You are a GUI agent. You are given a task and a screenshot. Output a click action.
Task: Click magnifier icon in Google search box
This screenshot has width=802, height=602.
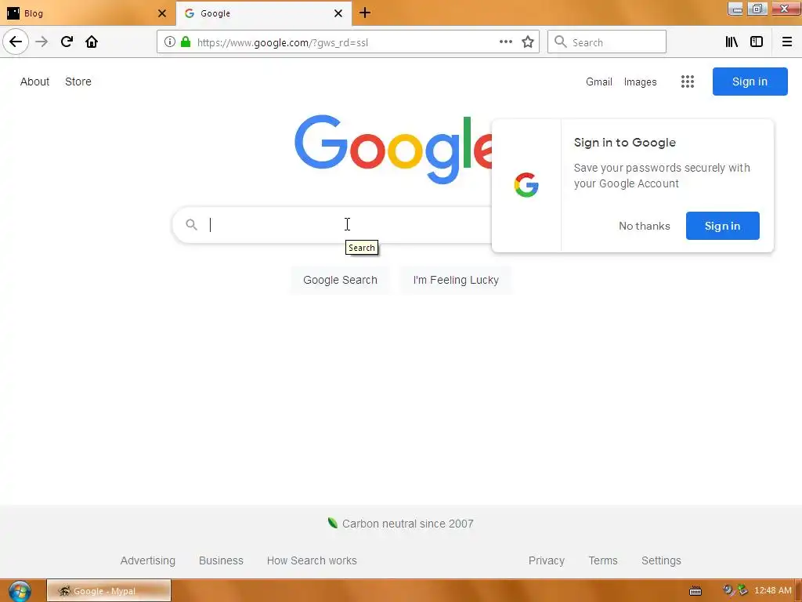coord(191,224)
